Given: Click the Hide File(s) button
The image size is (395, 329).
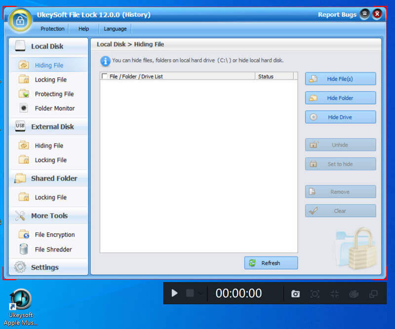Looking at the screenshot, I should pos(340,79).
